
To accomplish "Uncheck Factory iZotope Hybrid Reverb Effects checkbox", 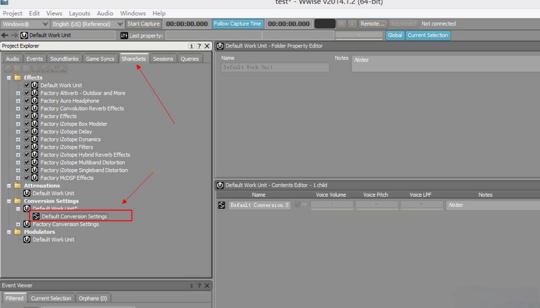I will [26, 155].
